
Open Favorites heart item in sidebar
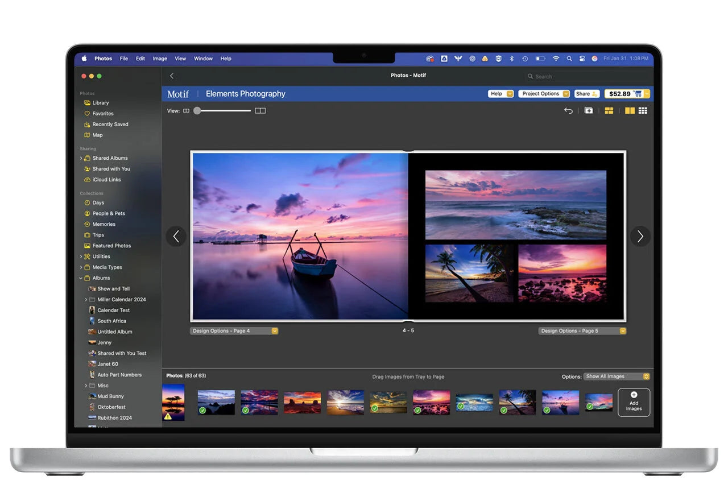[x=98, y=114]
